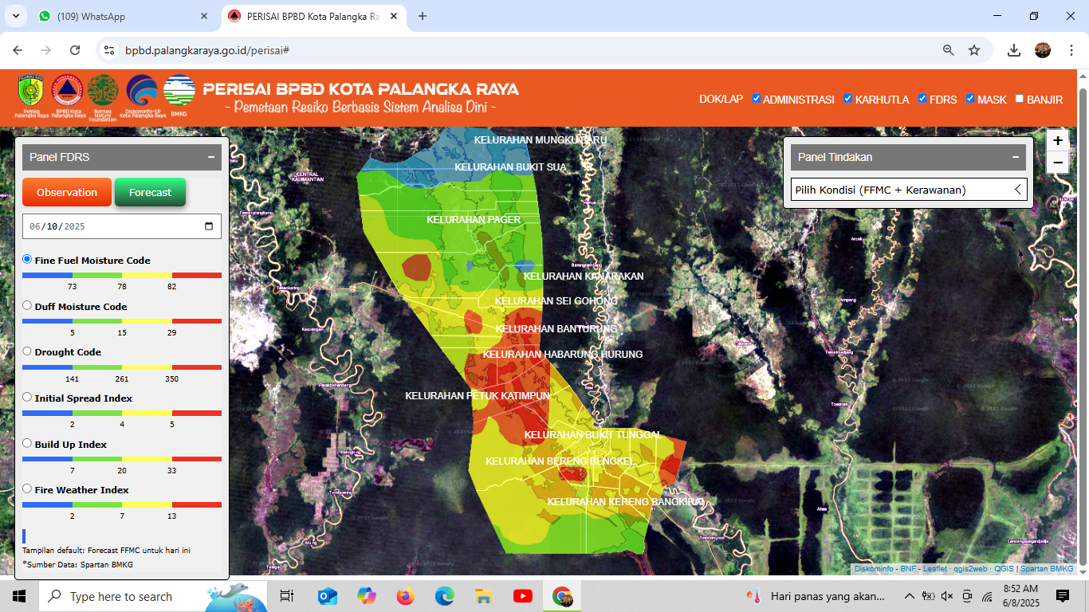The height and width of the screenshot is (612, 1089).
Task: Zoom out the map with minus button
Action: (1057, 163)
